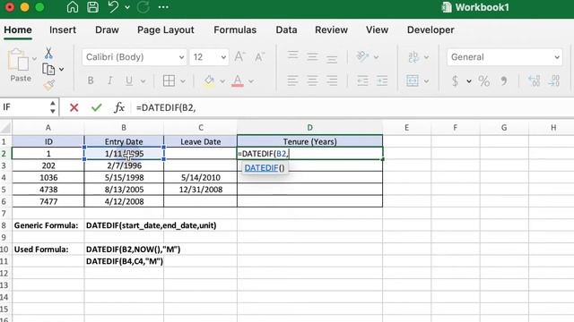The width and height of the screenshot is (574, 322).
Task: Select the Format Painter brush
Action: click(48, 85)
